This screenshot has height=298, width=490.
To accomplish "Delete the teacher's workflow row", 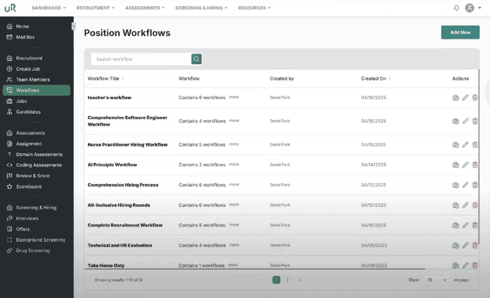I will 475,98.
